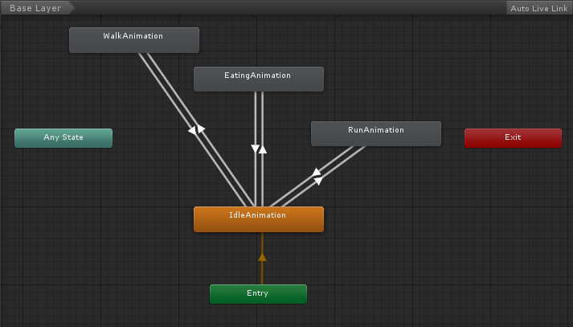Image resolution: width=573 pixels, height=327 pixels.
Task: Toggle the Auto Live Link button
Action: pos(538,8)
